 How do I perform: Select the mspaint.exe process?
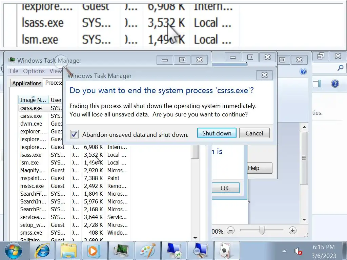[74, 178]
